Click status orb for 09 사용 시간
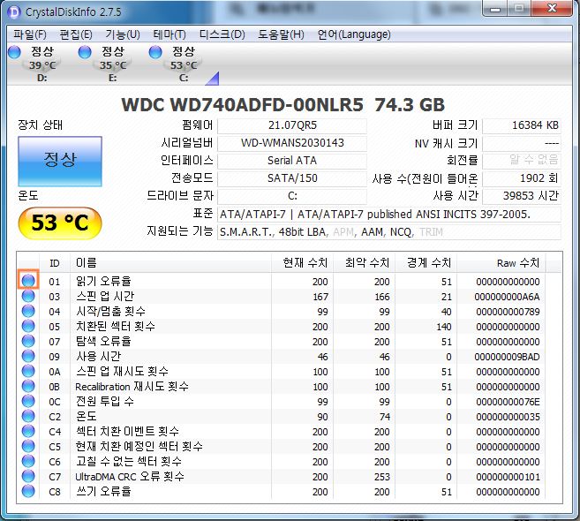 [x=28, y=356]
